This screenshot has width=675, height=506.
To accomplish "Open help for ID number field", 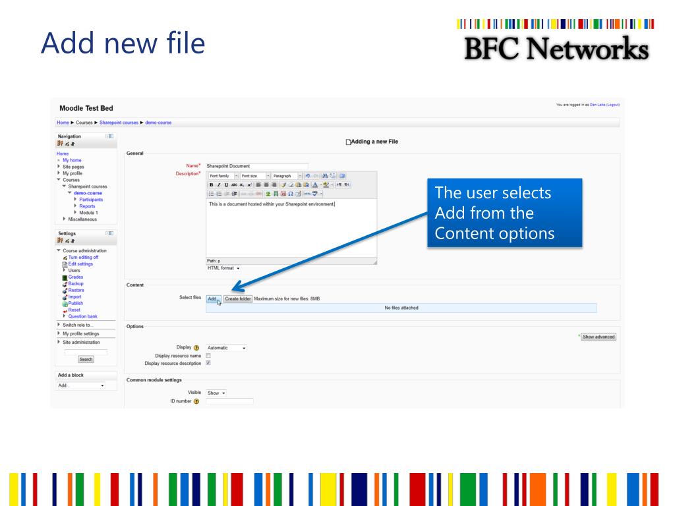I will [196, 401].
